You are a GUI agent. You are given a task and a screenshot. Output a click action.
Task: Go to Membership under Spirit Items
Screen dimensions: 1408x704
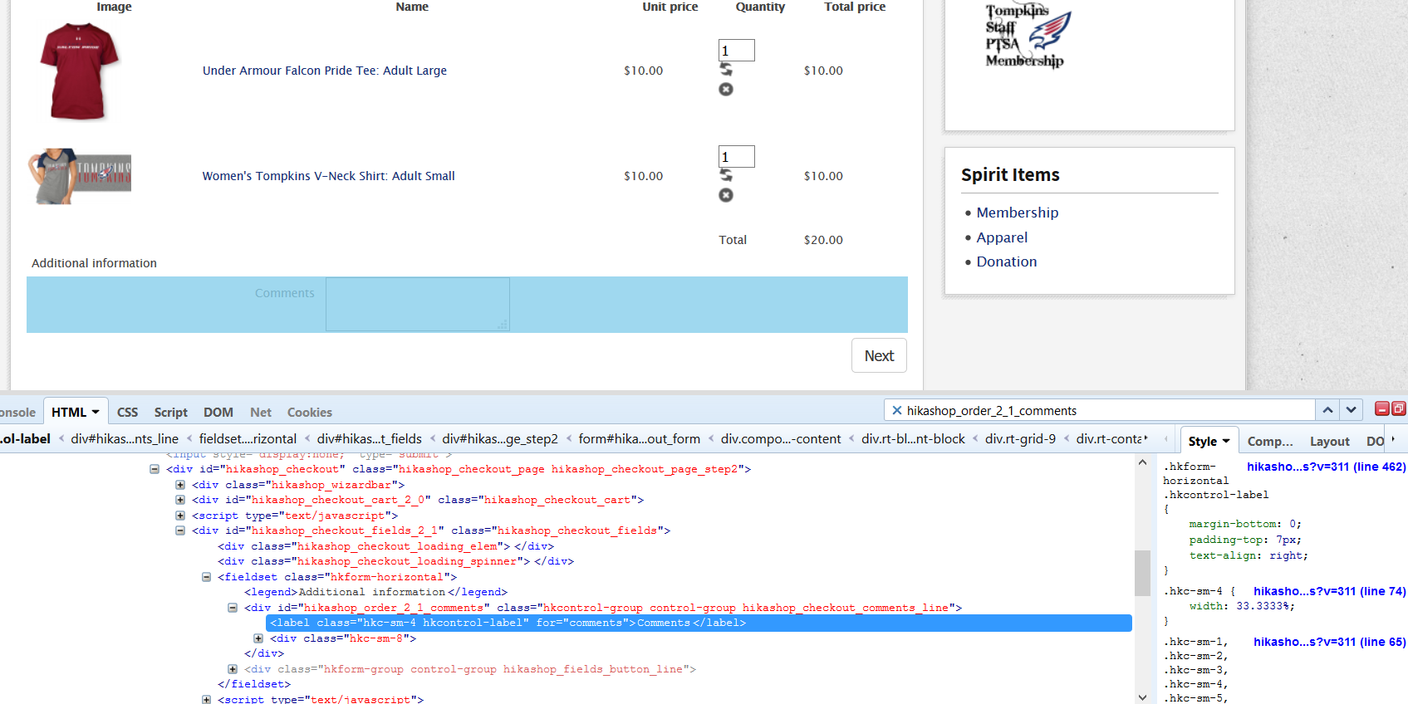tap(1018, 213)
